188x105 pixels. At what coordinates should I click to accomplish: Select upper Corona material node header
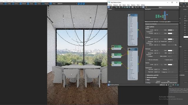(x=132, y=15)
